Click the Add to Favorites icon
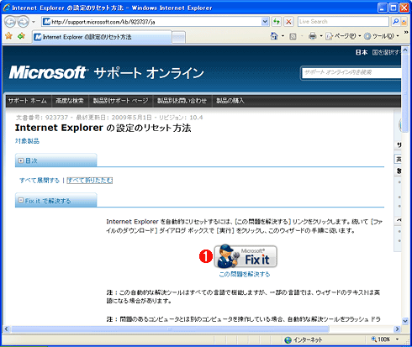Viewport: 412px width, 347px height. (21, 36)
